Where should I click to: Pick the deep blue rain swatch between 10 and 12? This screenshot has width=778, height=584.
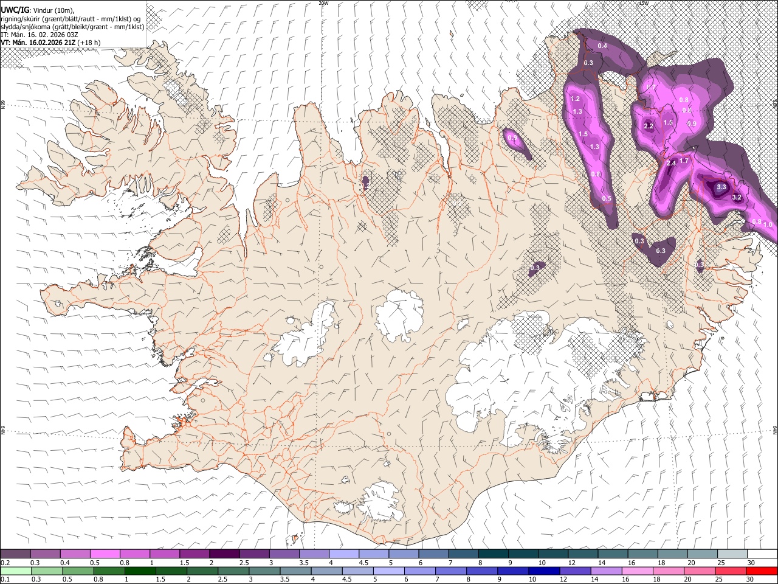coord(545,571)
